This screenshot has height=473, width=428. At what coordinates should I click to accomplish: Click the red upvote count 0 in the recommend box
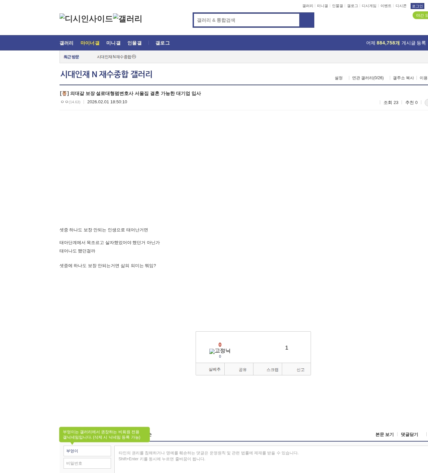tap(220, 345)
